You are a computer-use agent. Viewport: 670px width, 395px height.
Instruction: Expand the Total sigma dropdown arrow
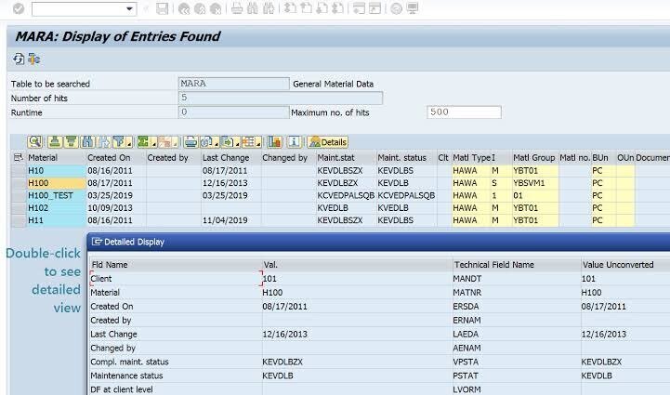[x=154, y=144]
